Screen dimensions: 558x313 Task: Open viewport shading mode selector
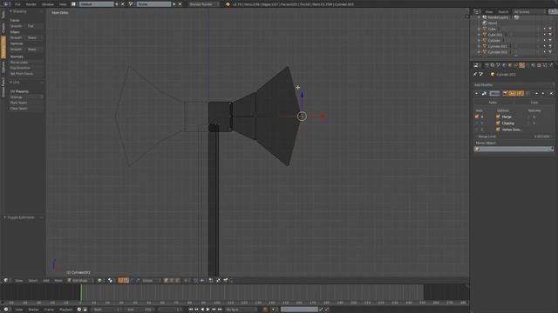pyautogui.click(x=100, y=280)
